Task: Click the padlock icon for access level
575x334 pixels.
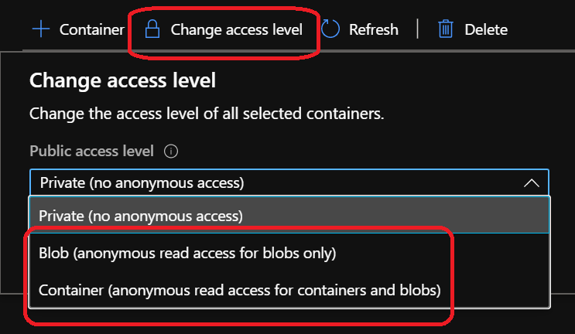Action: (x=152, y=30)
